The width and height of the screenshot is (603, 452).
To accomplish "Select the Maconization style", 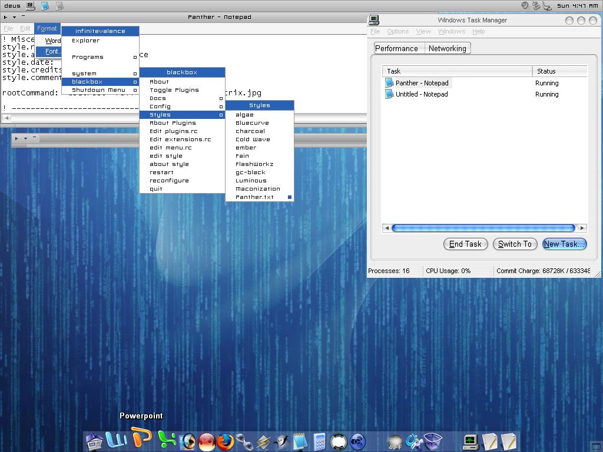I will click(x=260, y=189).
